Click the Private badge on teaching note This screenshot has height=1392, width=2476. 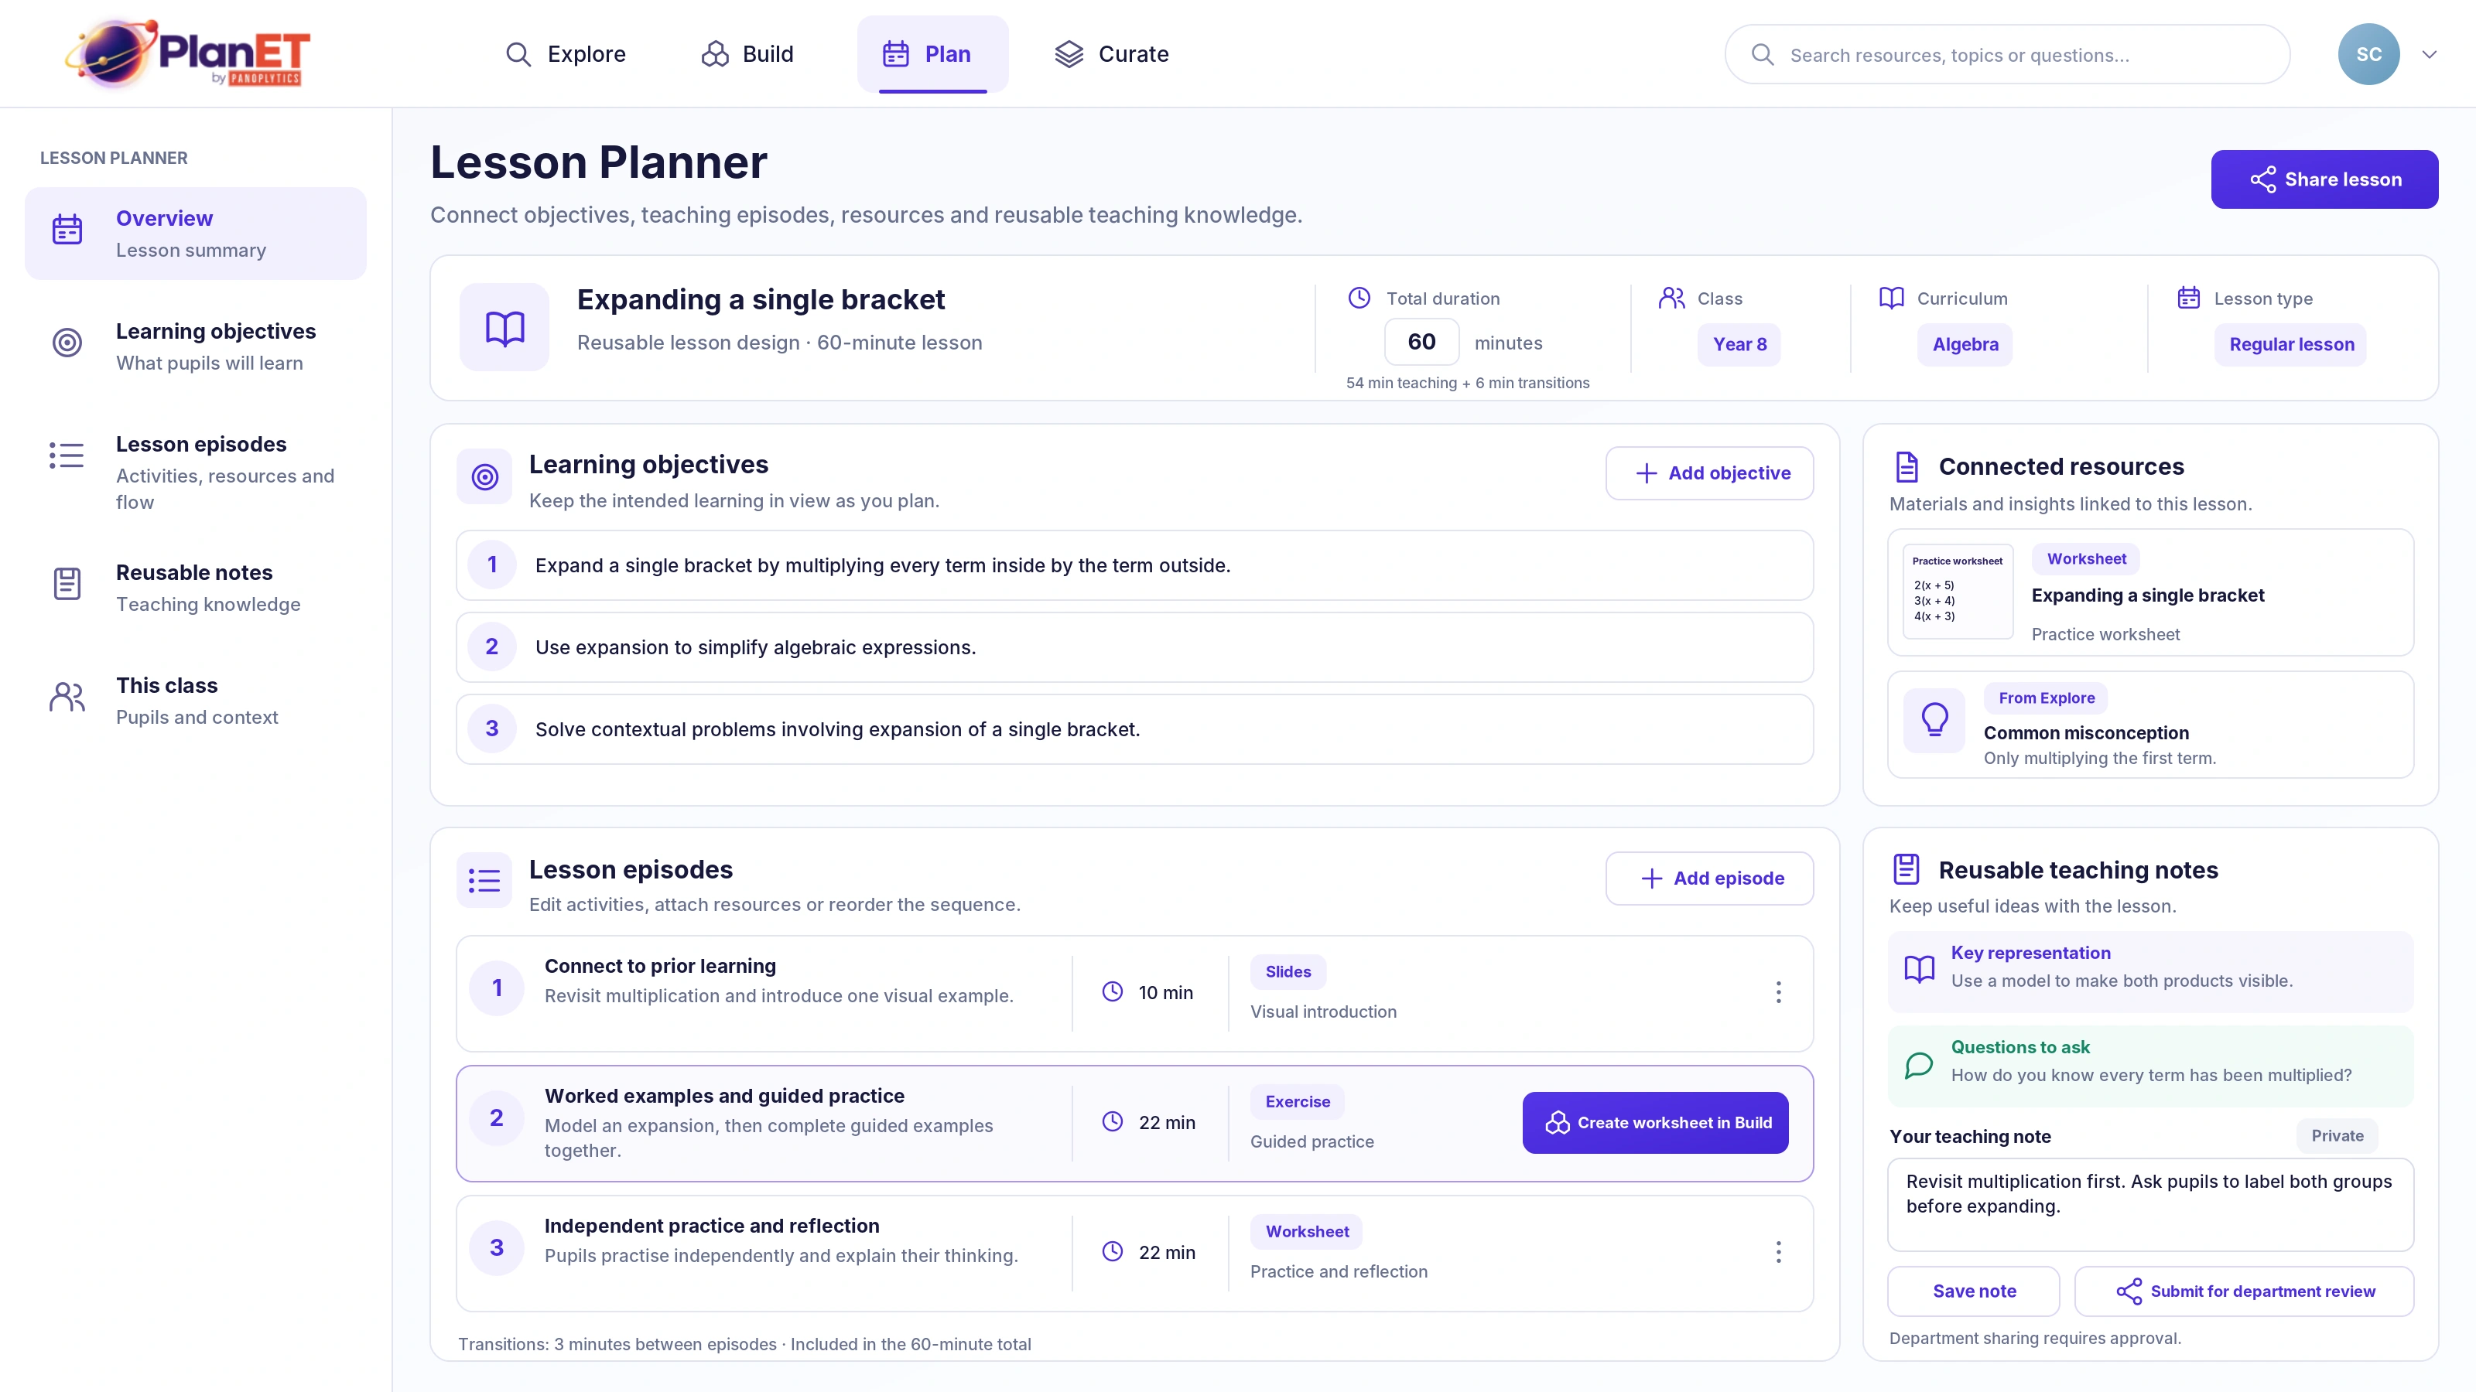[2337, 1135]
